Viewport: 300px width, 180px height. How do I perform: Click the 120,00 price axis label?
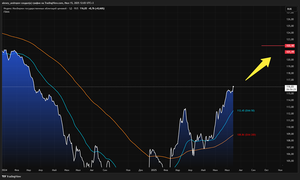290,60
